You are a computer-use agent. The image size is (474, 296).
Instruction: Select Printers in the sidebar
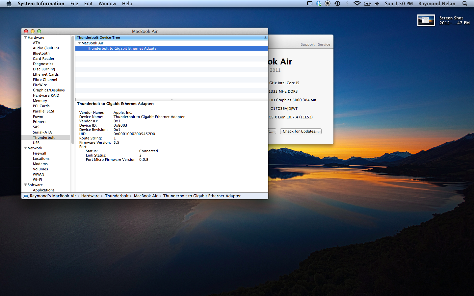click(x=39, y=122)
